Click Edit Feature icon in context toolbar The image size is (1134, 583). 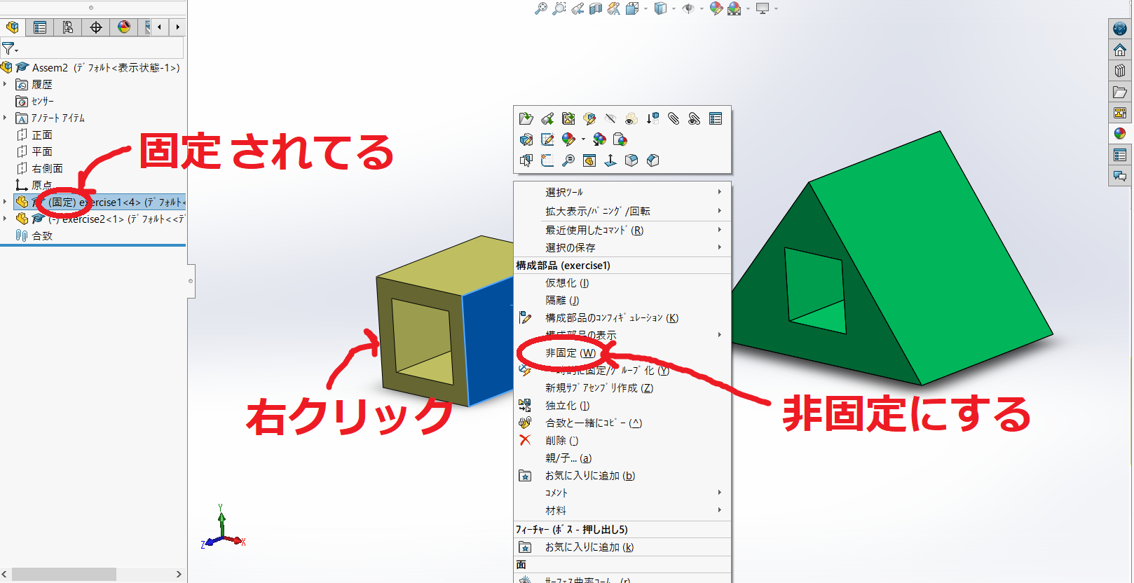click(x=526, y=140)
